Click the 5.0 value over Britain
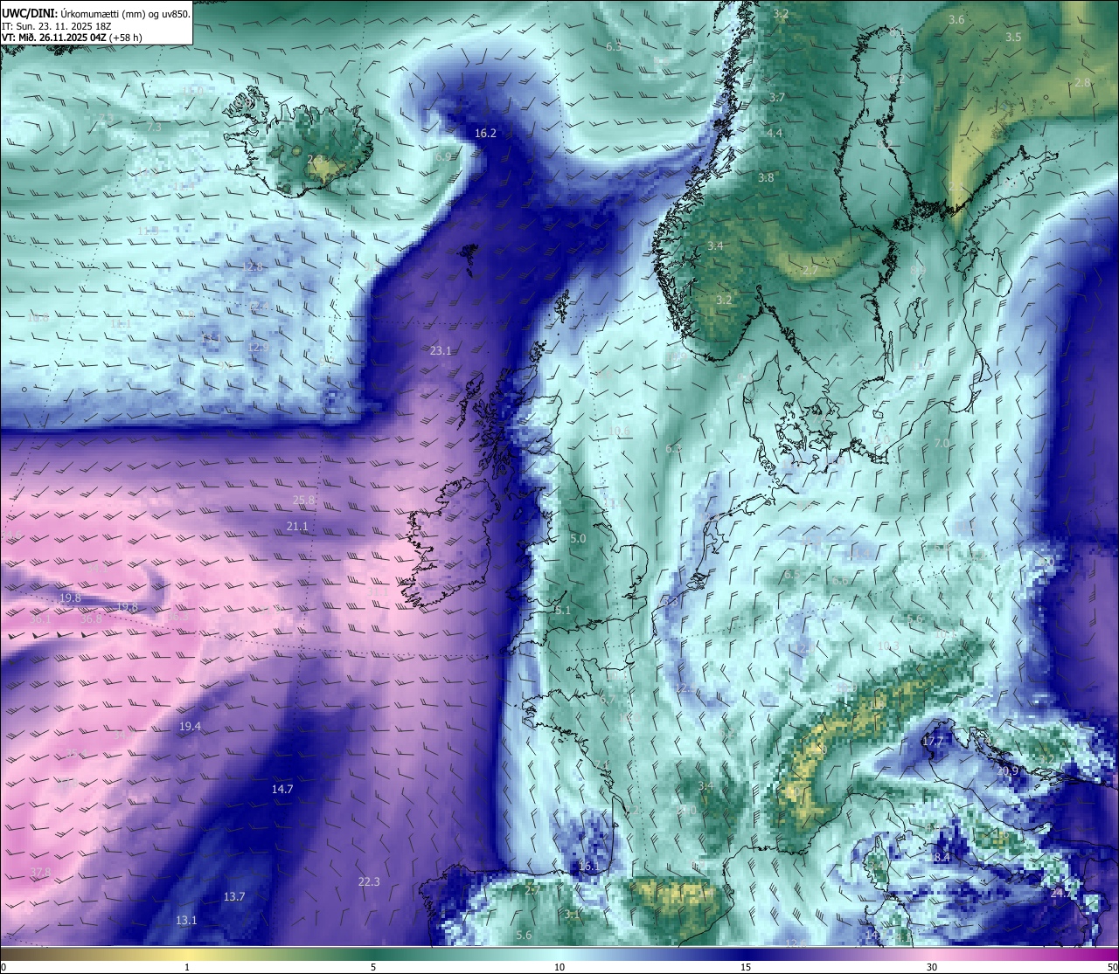The height and width of the screenshot is (974, 1119). (578, 539)
